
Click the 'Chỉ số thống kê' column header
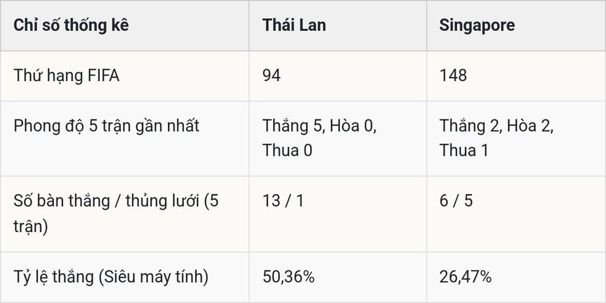71,25
